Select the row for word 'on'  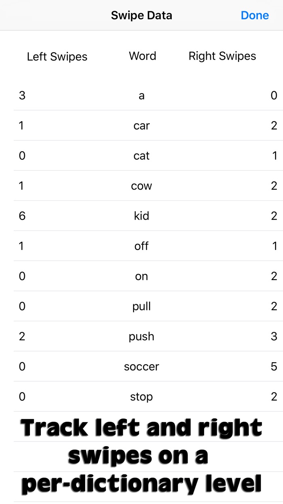141,276
